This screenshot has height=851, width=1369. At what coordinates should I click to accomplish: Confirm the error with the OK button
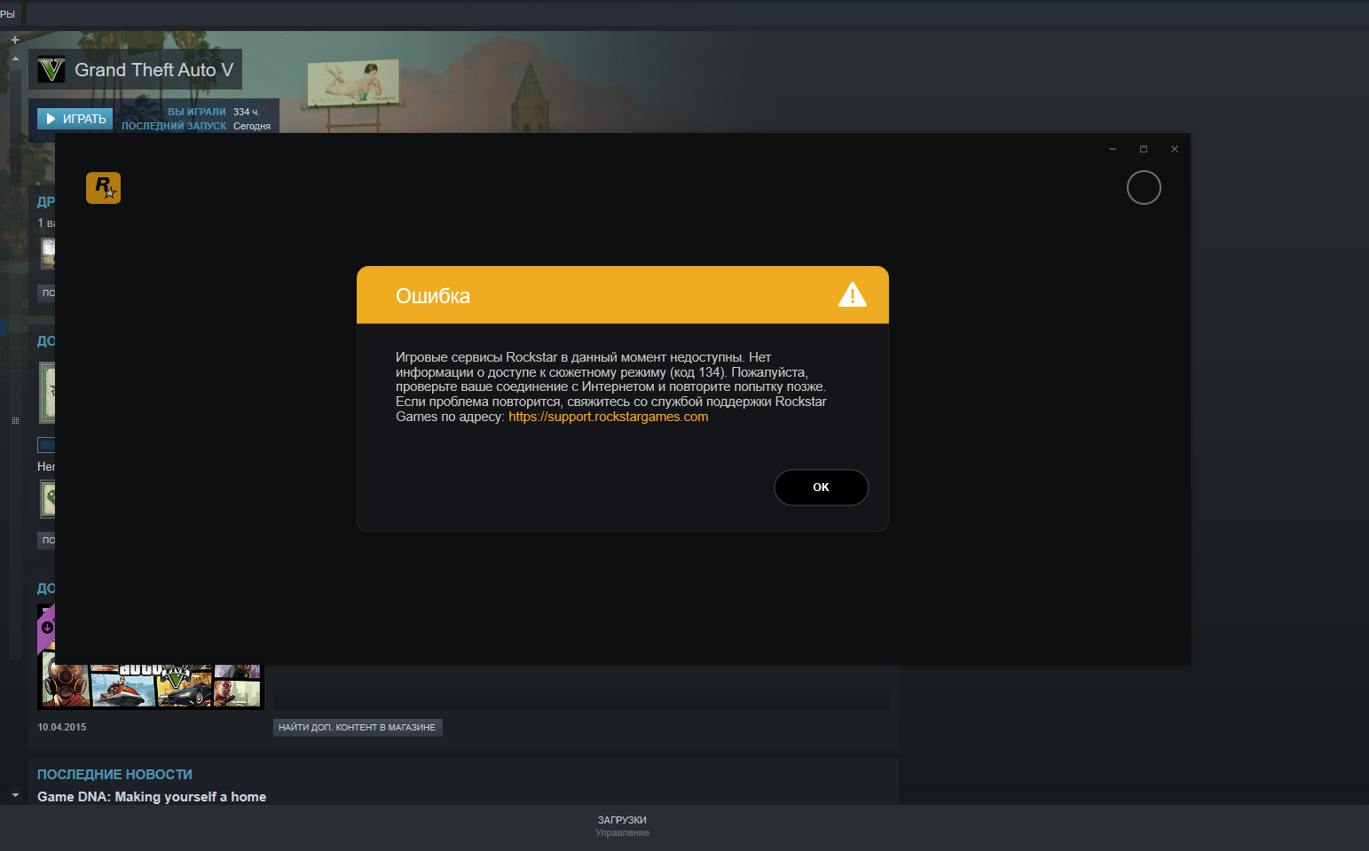click(x=822, y=488)
